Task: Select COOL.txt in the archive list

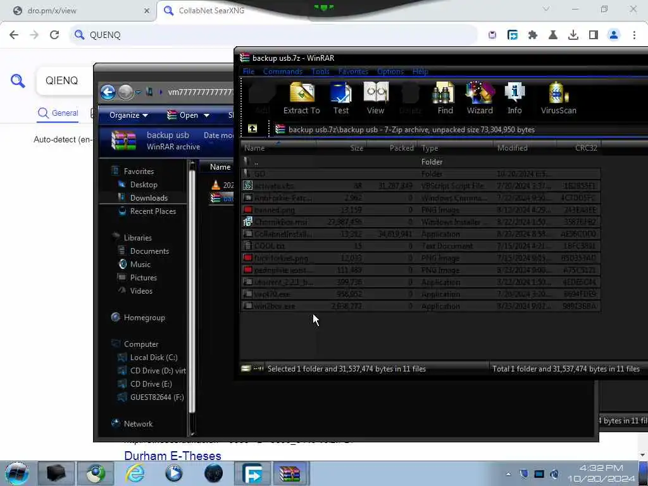Action: [420, 246]
